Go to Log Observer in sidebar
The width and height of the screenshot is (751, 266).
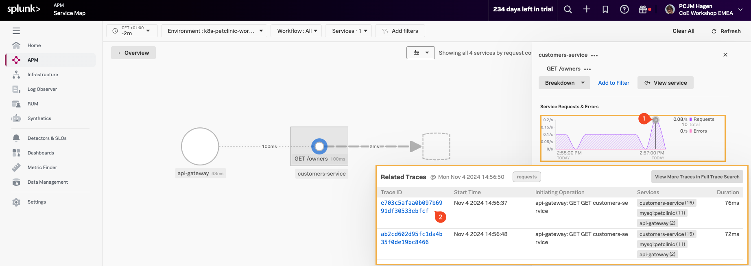click(42, 89)
